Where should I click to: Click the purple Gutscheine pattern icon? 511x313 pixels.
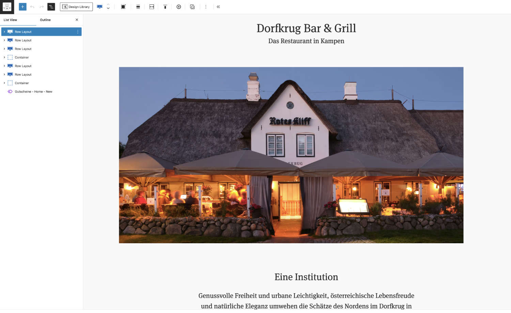10,92
